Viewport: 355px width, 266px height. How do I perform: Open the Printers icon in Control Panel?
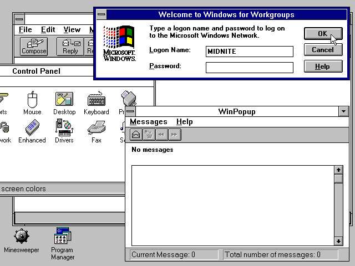click(x=127, y=100)
